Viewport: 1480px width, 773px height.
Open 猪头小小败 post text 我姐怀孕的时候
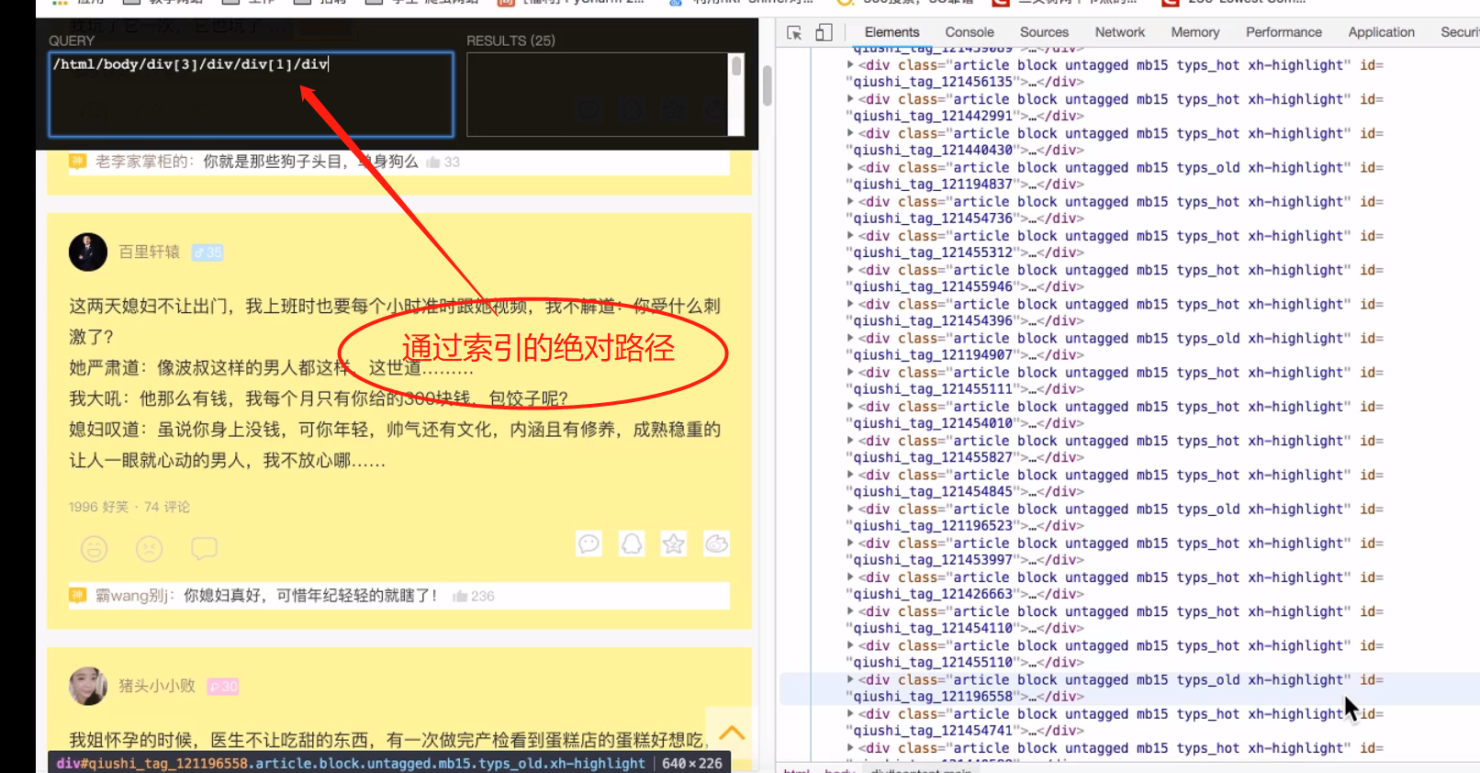pos(387,740)
